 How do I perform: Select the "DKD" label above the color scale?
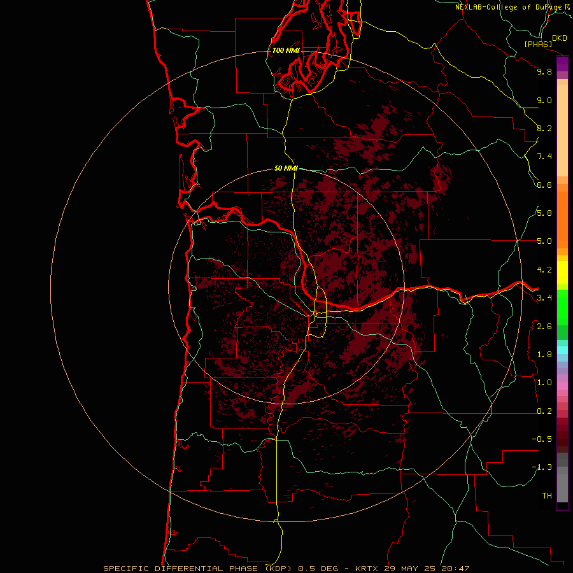coord(560,38)
